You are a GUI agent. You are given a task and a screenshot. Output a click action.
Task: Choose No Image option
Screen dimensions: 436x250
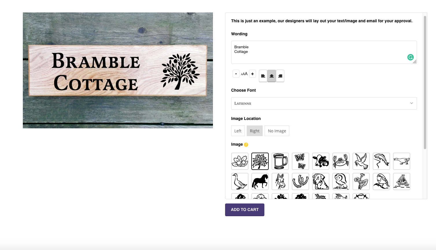pos(277,131)
